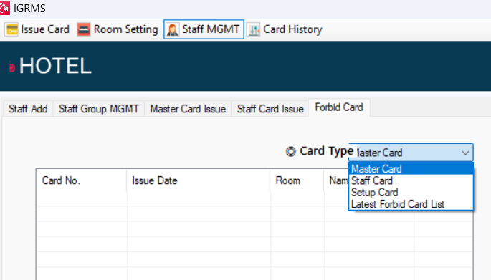Viewport: 491px width, 280px height.
Task: Switch to the Staff Group MGMT tab
Action: (x=99, y=109)
